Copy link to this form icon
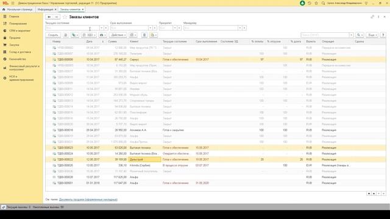Viewport: 390px width, 219px height. [372, 17]
